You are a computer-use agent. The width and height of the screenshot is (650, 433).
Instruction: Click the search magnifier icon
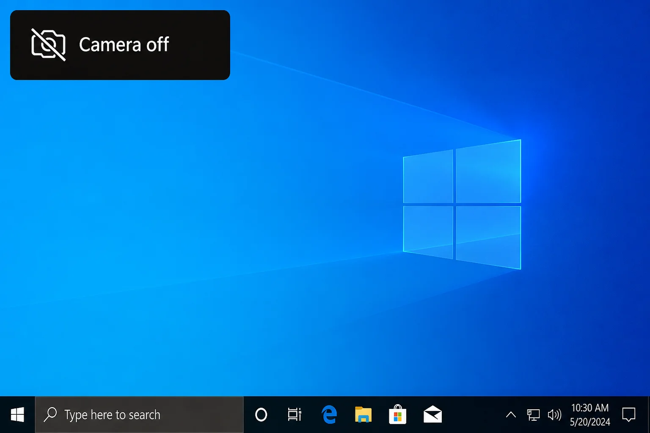50,414
